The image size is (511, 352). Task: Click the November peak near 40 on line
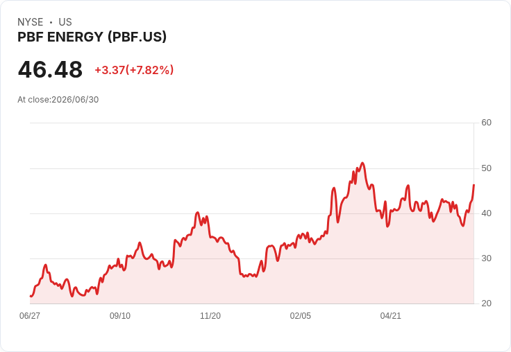click(197, 213)
